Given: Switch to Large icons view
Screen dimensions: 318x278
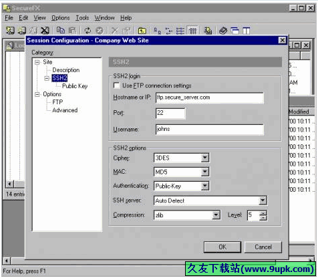Looking at the screenshot, I should pyautogui.click(x=158, y=31).
